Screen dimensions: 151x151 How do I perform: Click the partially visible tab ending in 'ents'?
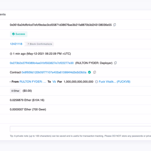pyautogui.click(x=3, y=14)
